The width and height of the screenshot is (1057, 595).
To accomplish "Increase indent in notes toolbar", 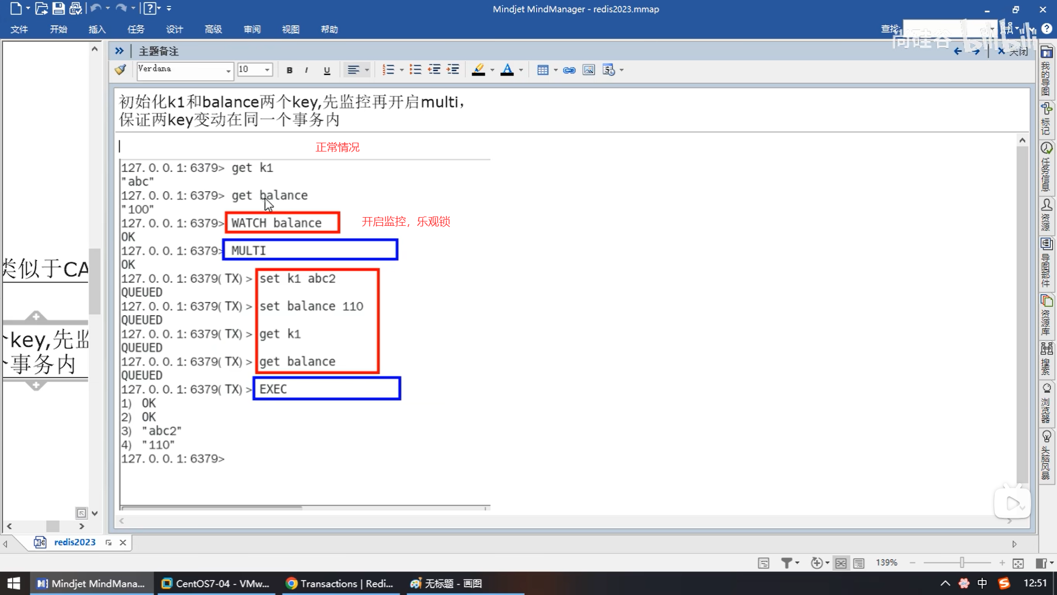I will click(x=453, y=70).
